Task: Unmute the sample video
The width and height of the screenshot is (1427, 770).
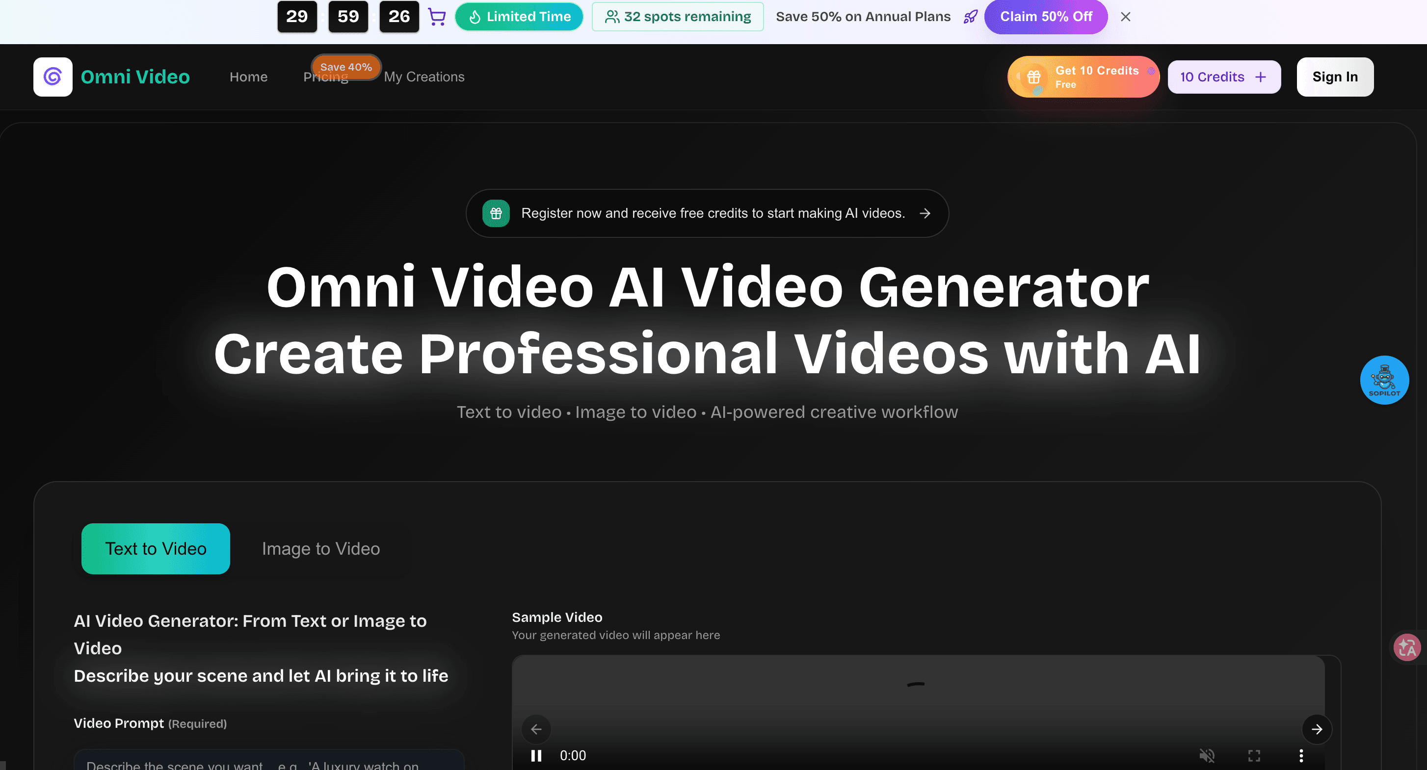Action: (1207, 755)
